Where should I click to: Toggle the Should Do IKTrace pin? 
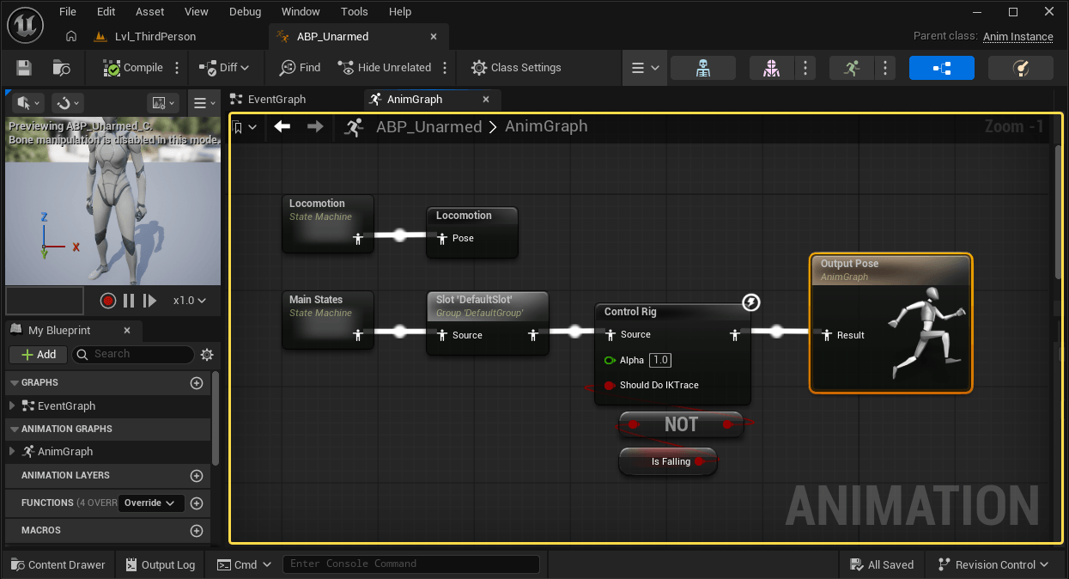(x=610, y=386)
